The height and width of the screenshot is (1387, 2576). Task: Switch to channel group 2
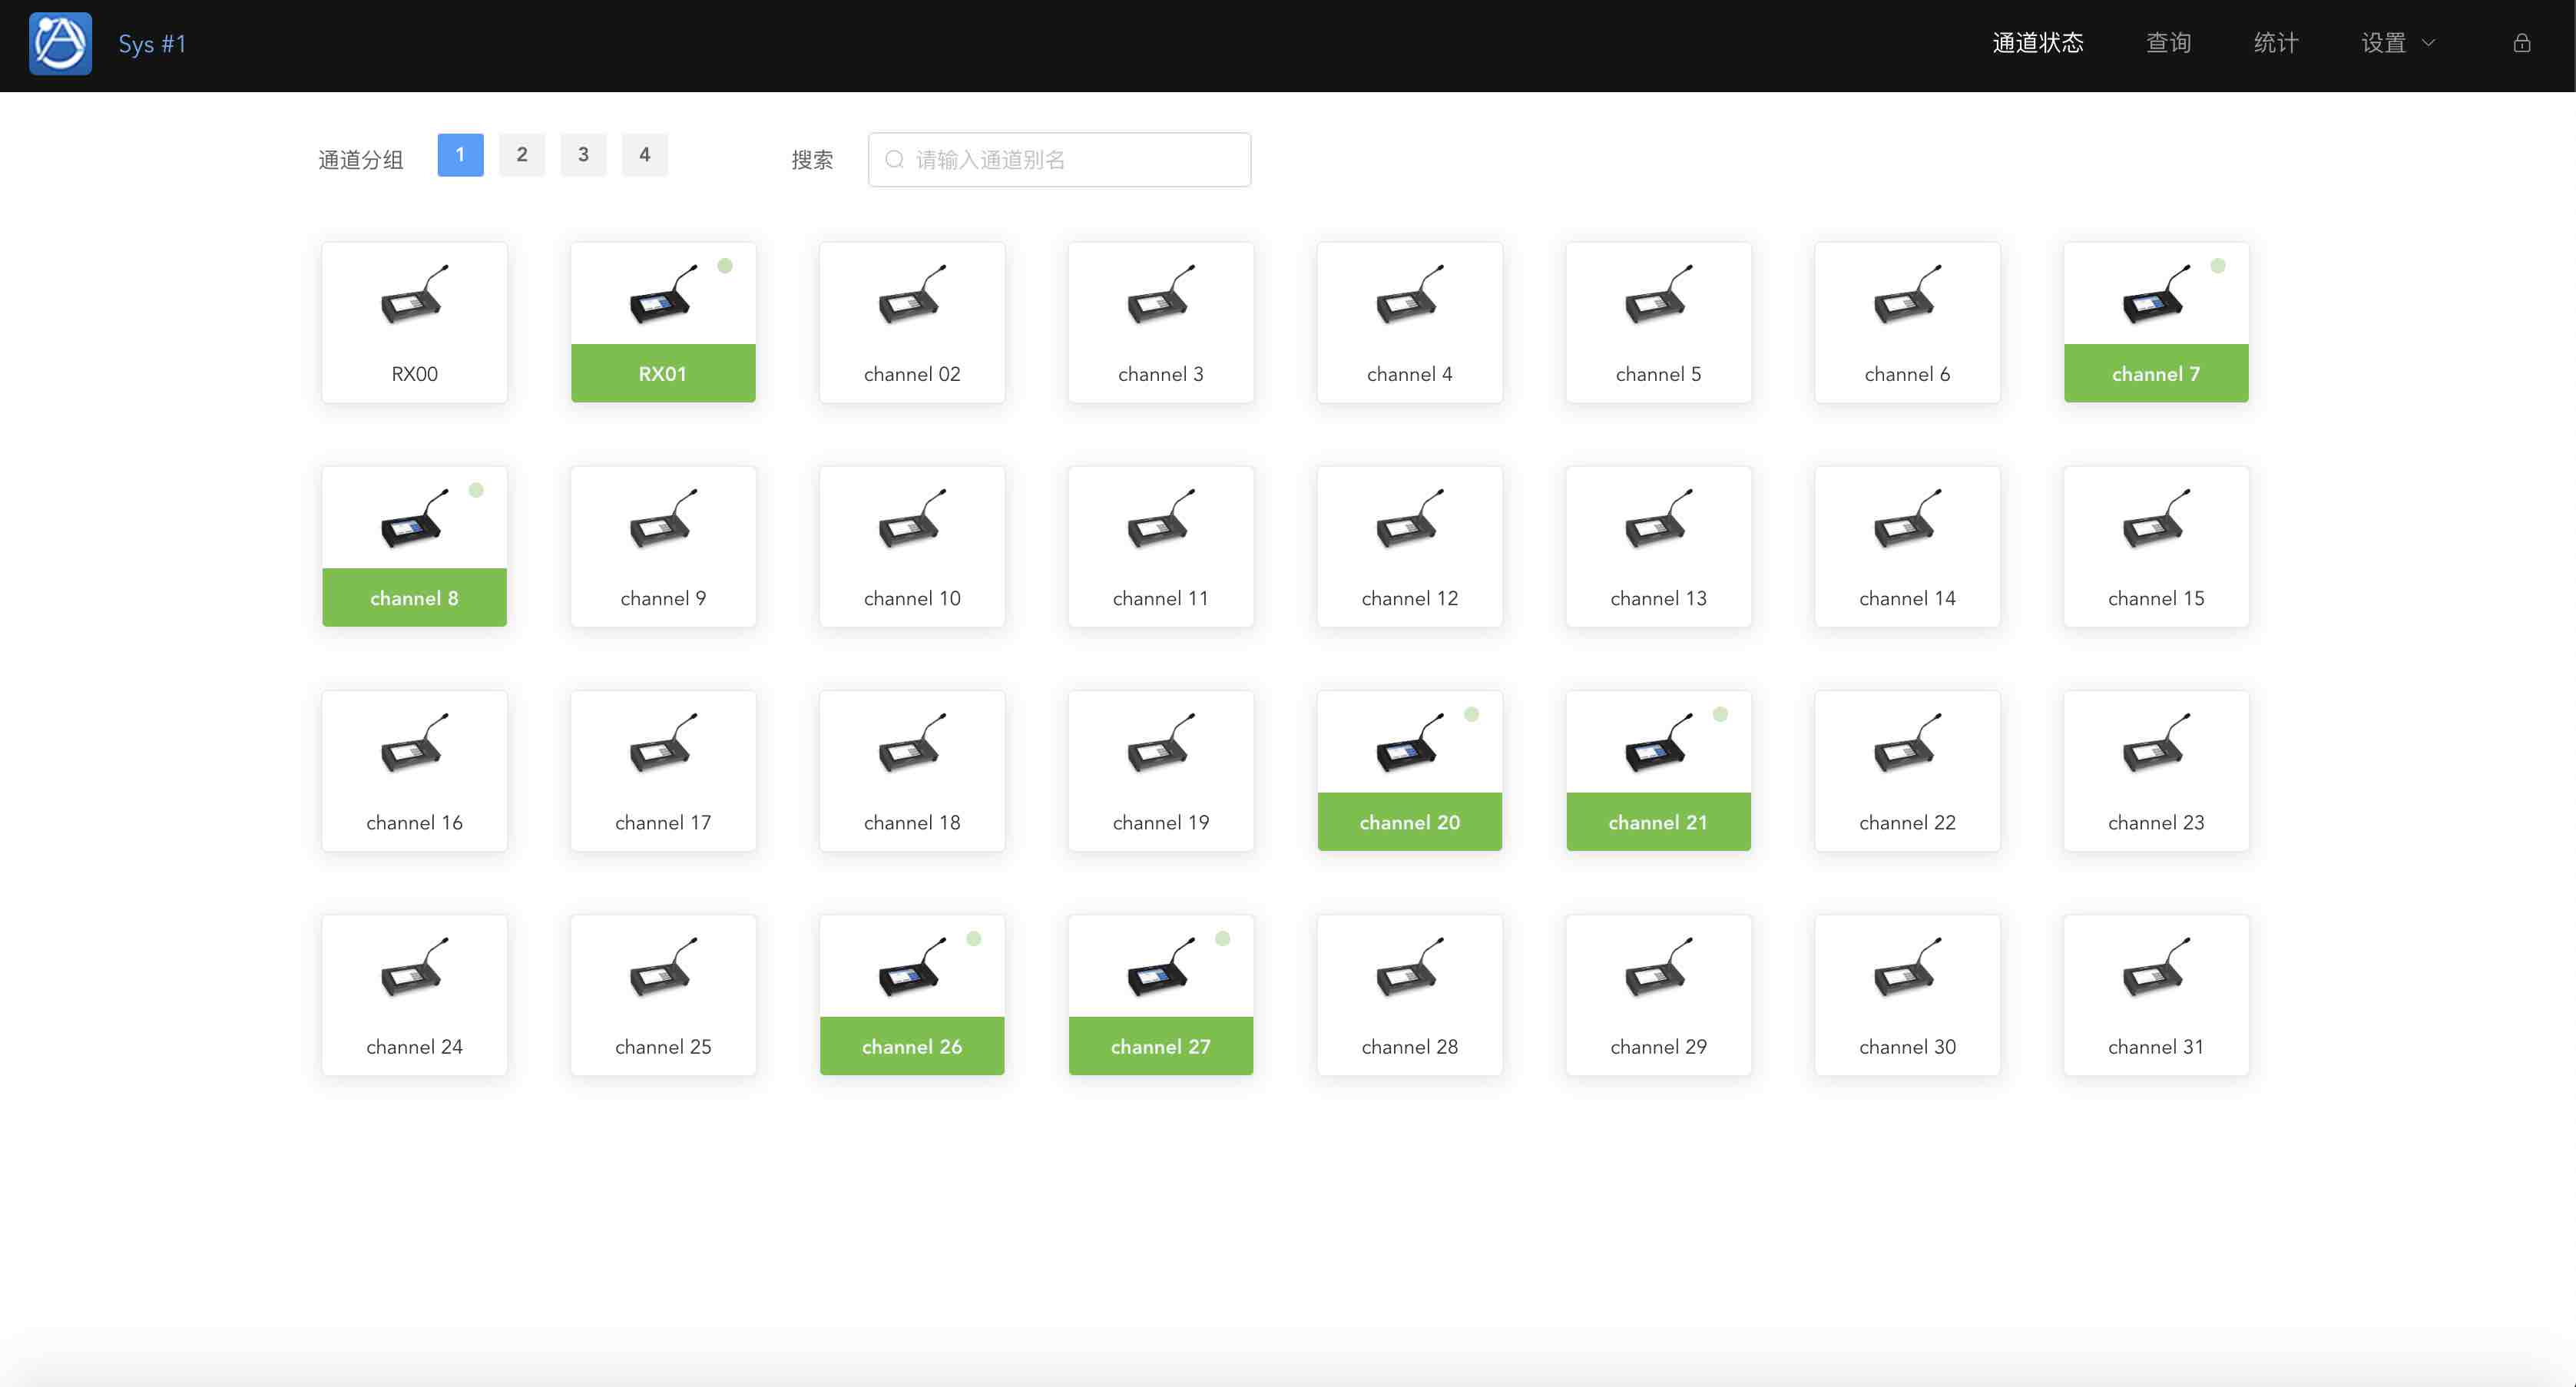click(521, 155)
